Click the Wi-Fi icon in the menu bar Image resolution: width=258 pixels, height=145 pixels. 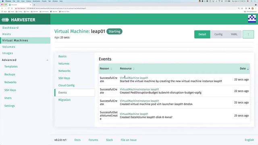[x=219, y=1]
